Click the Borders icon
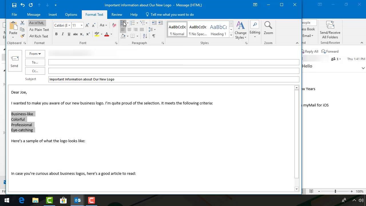 [133, 36]
